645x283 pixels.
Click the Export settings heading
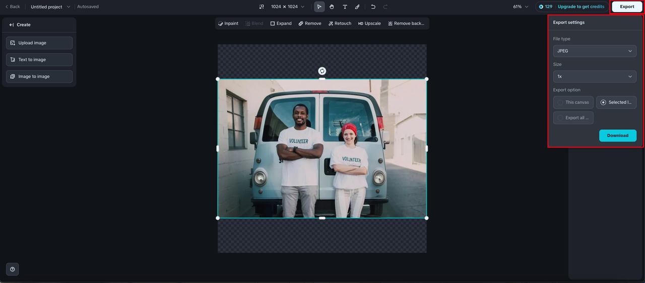(569, 23)
